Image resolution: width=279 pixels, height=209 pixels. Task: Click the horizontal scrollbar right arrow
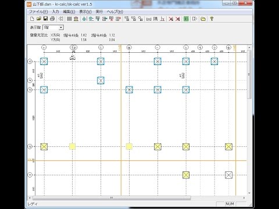coord(244,198)
